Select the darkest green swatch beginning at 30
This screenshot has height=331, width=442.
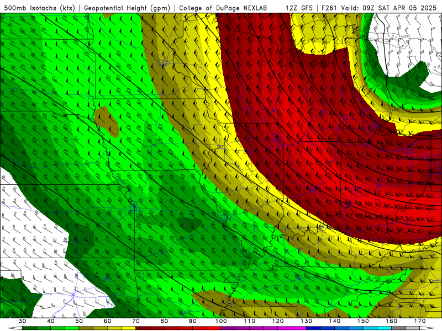[29, 328]
